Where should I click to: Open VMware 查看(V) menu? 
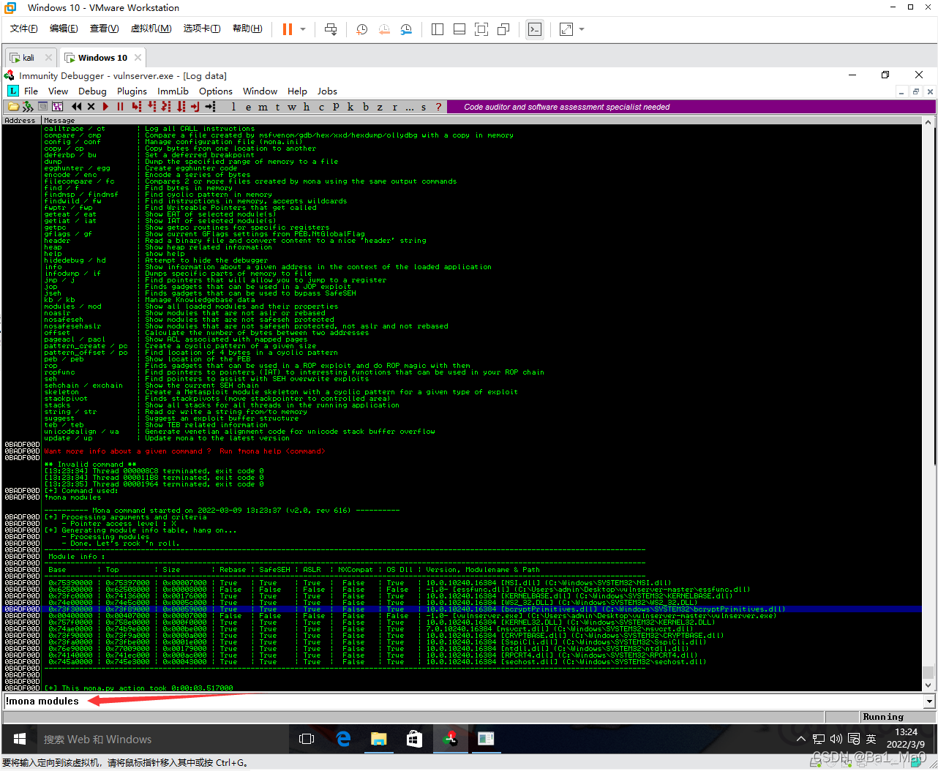(x=104, y=29)
